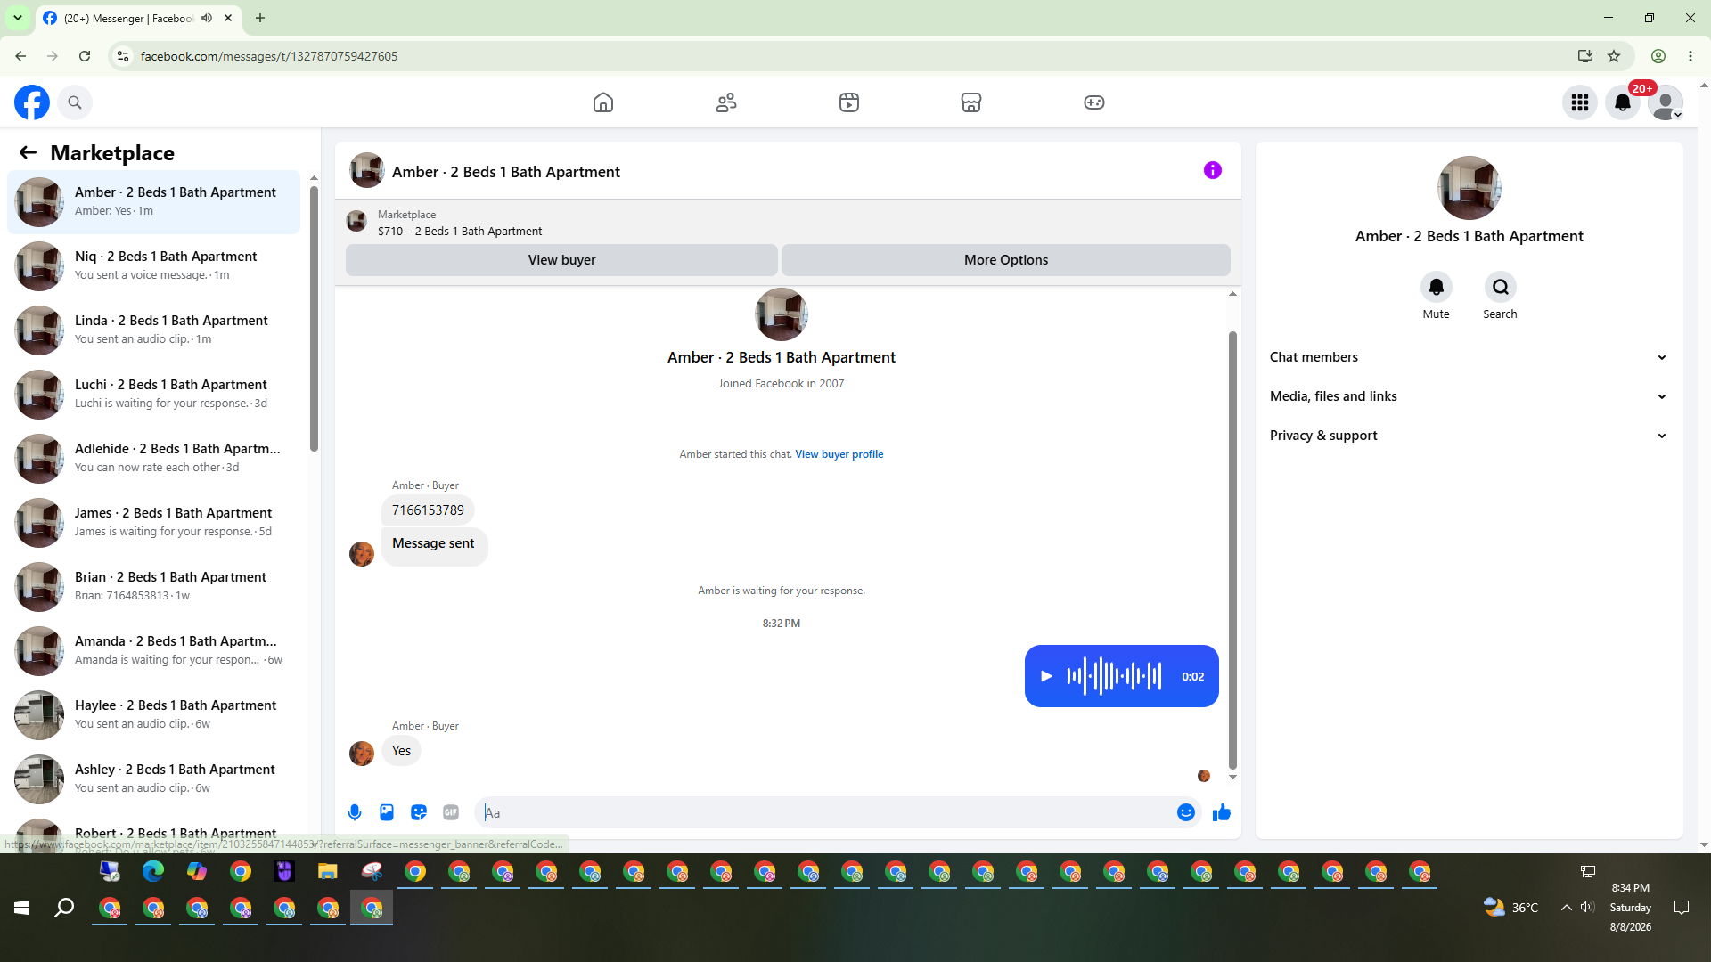Bookmark this page star icon
This screenshot has height=962, width=1711.
click(1614, 56)
